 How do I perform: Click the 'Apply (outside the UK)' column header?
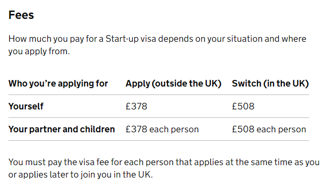coord(173,84)
